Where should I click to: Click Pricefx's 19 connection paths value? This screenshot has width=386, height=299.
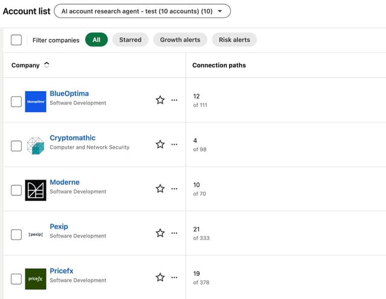(x=197, y=274)
